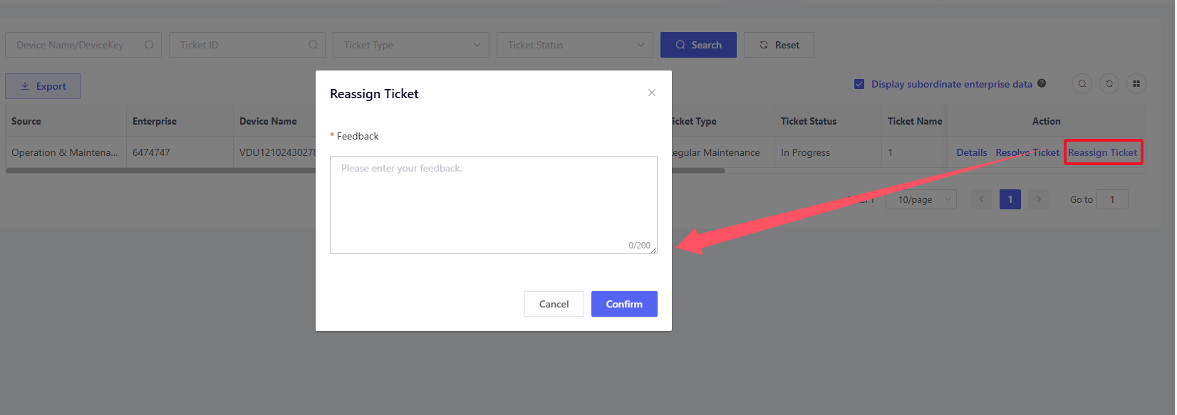Go to the next page arrow
Viewport: 1177px width, 415px height.
coord(1039,199)
